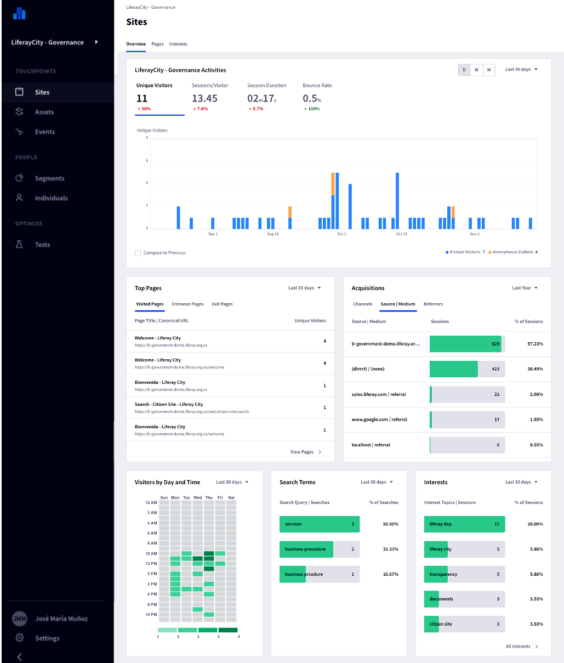564x663 pixels.
Task: Open the Individuals person icon
Action: click(19, 198)
